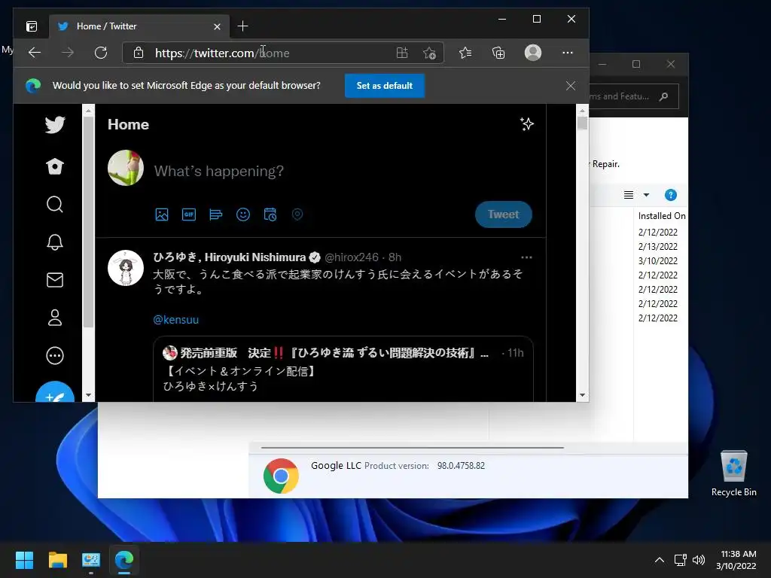
Task: Add a GIF to the tweet
Action: tap(189, 214)
